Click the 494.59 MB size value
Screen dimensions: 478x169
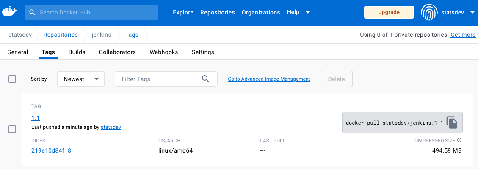click(447, 150)
